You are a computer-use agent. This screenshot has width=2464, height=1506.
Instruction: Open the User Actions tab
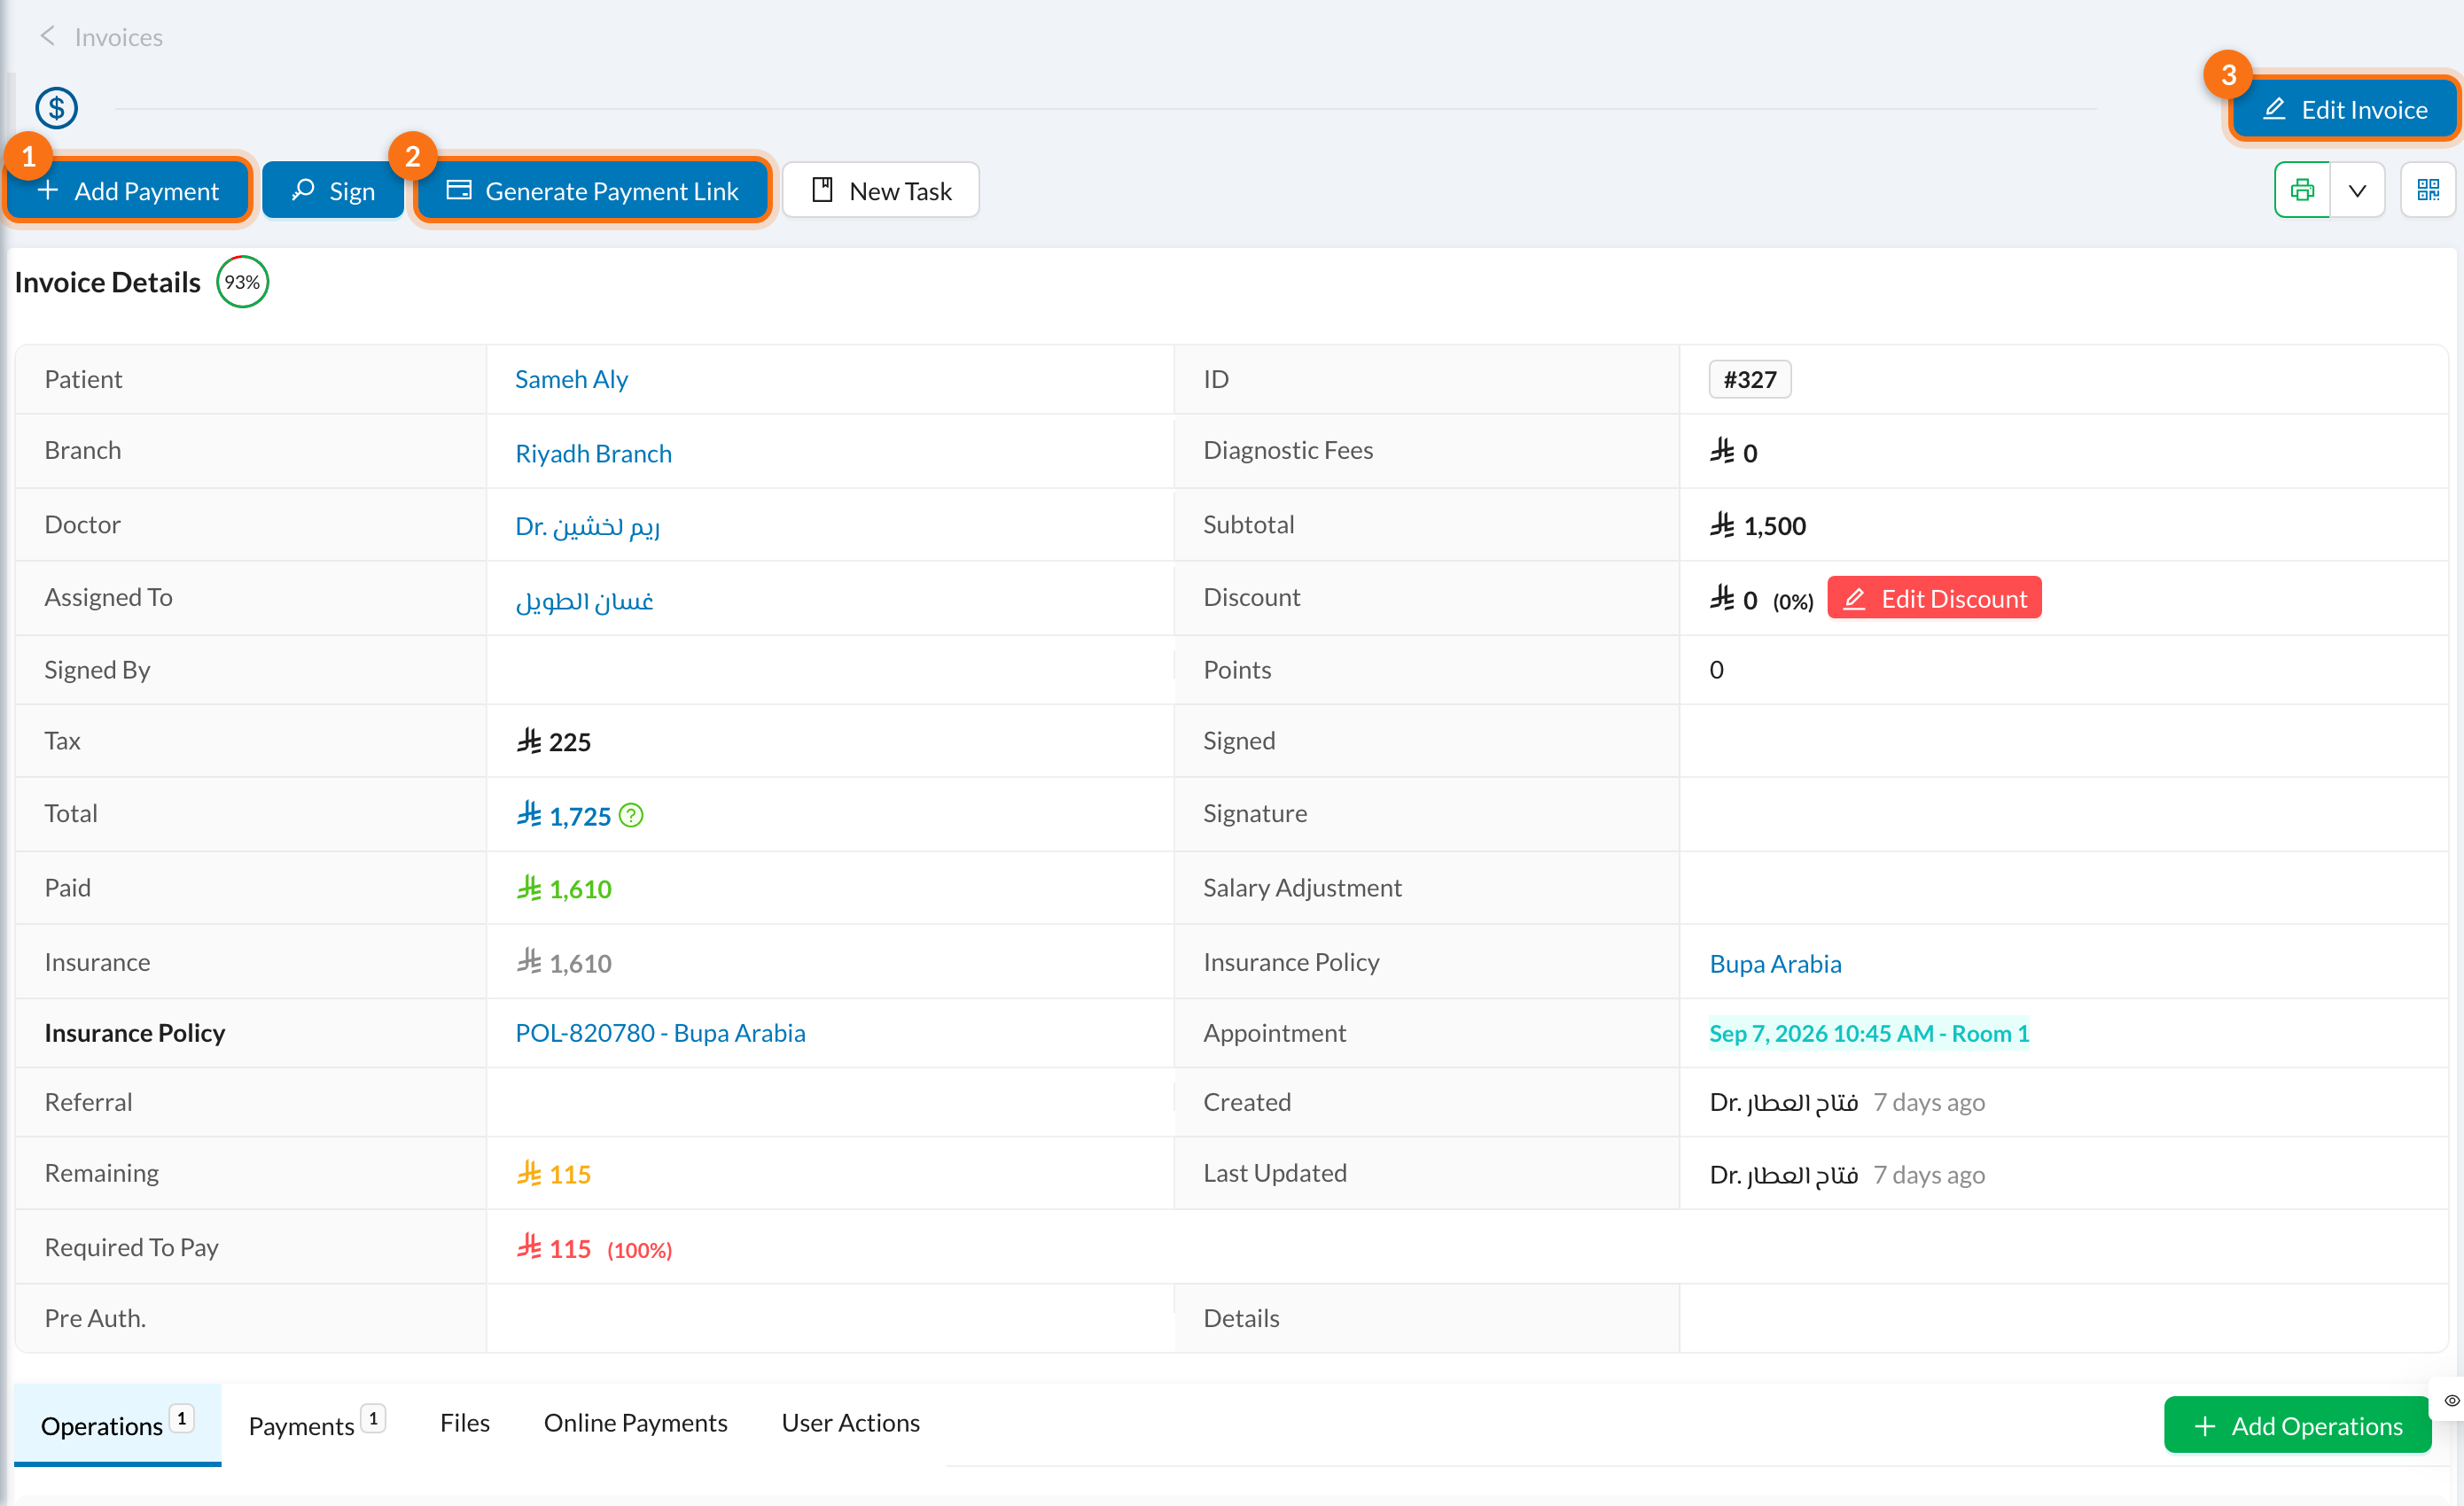coord(850,1422)
